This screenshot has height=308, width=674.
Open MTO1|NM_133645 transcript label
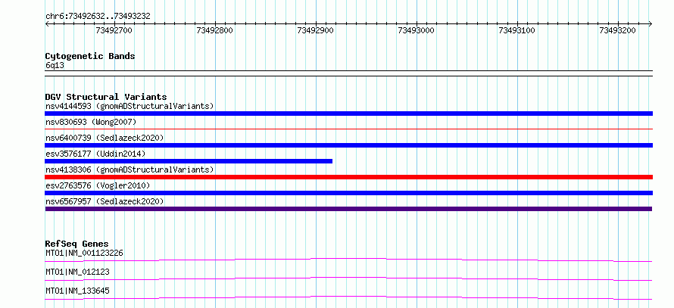click(x=77, y=291)
